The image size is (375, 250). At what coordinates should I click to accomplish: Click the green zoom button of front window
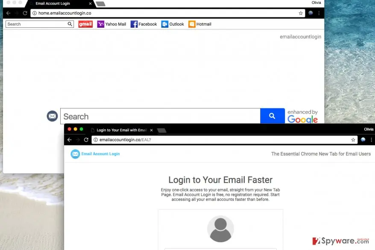(81, 129)
